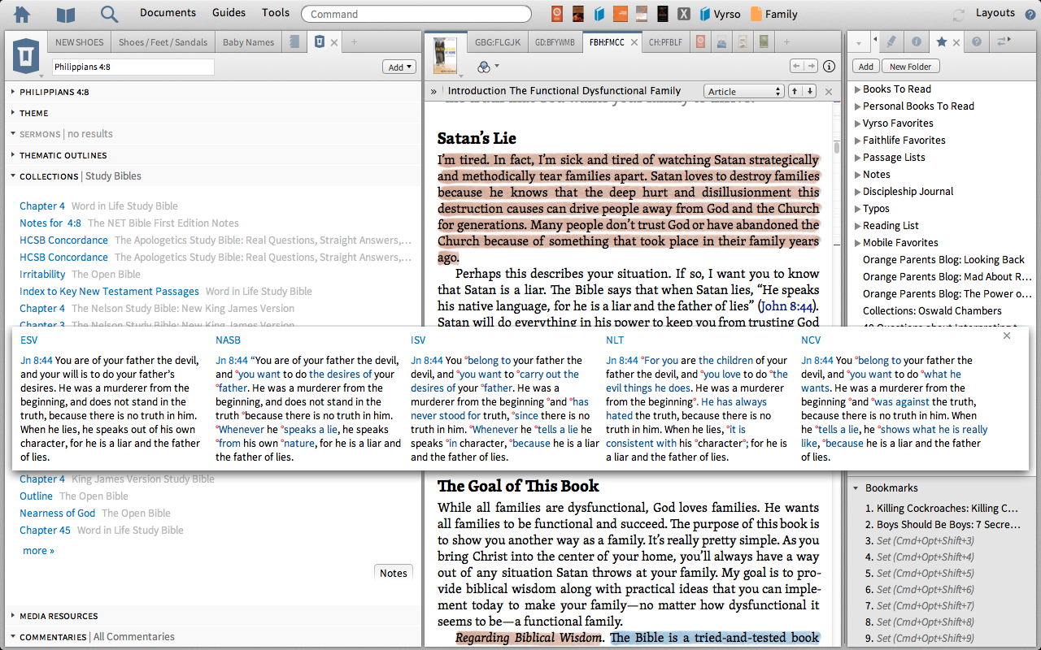Add a new tab in the left panel
The image size is (1041, 650).
[354, 42]
